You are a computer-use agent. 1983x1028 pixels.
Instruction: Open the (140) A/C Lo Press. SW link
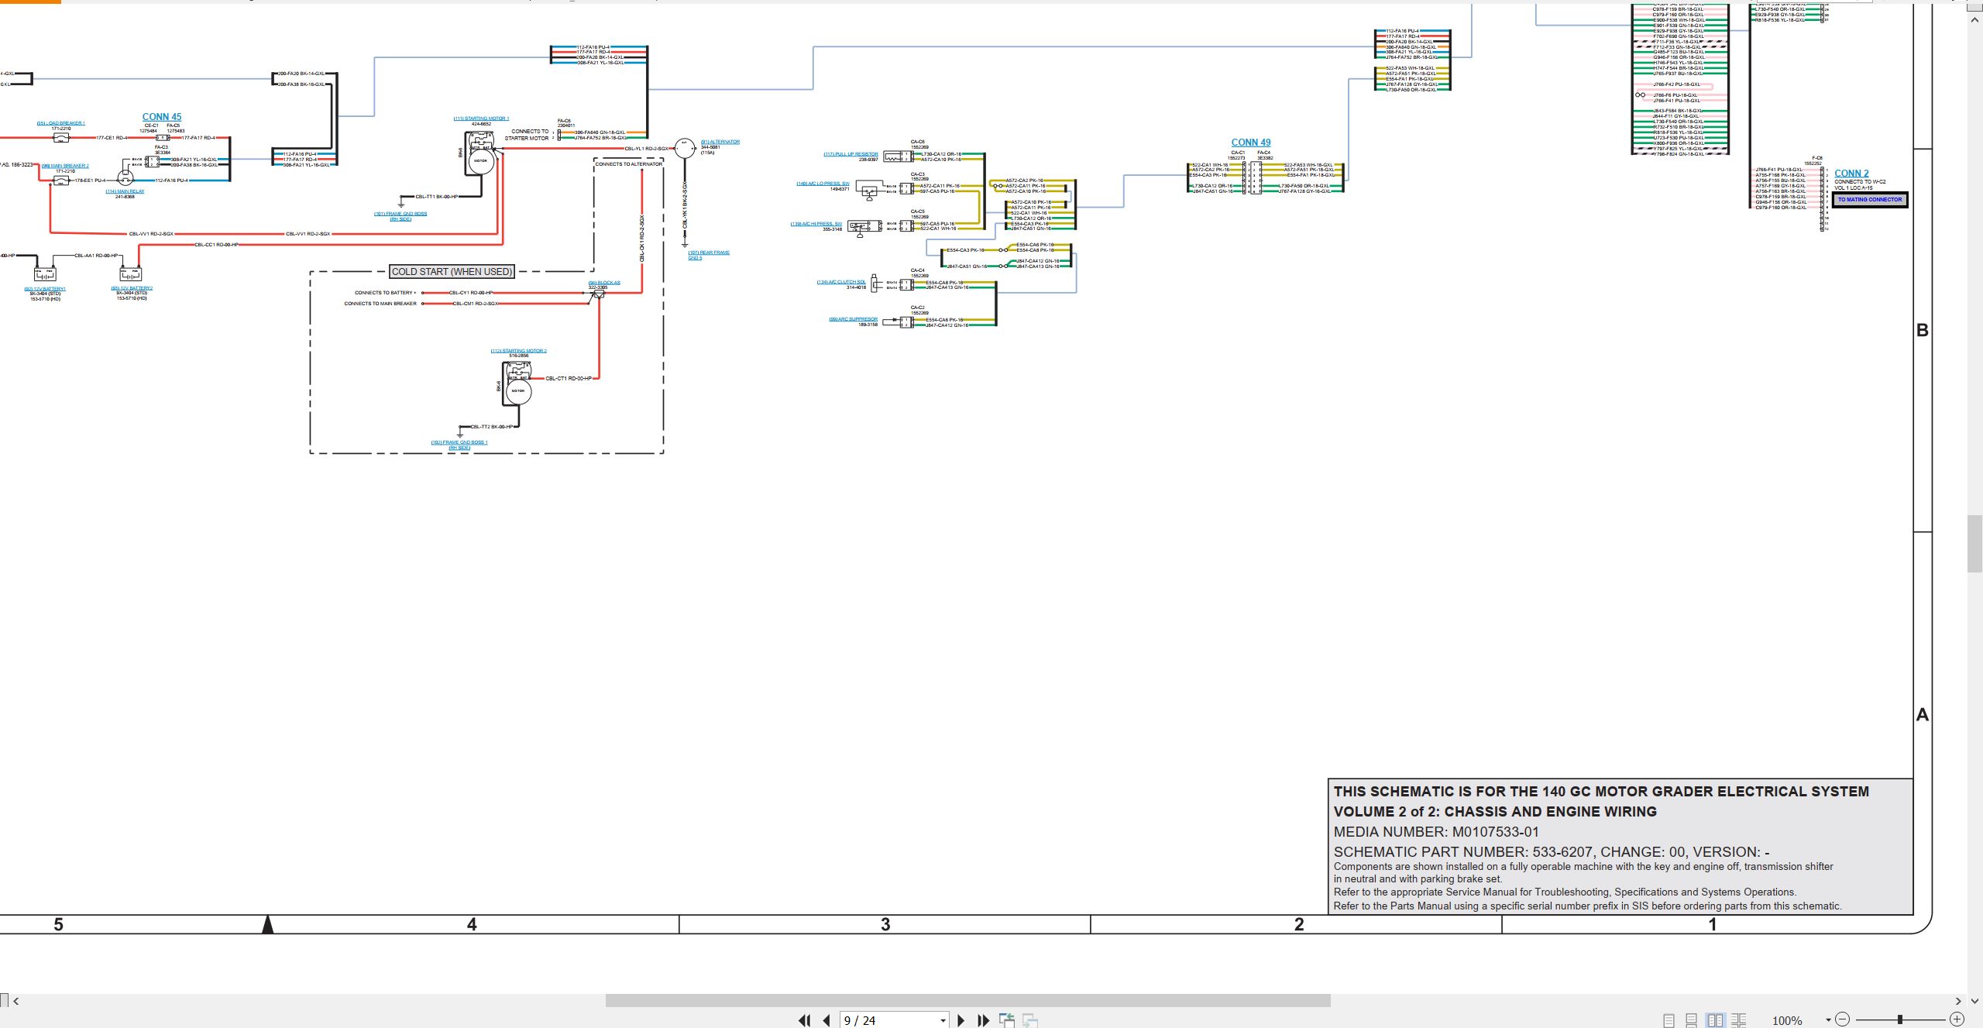(x=823, y=184)
